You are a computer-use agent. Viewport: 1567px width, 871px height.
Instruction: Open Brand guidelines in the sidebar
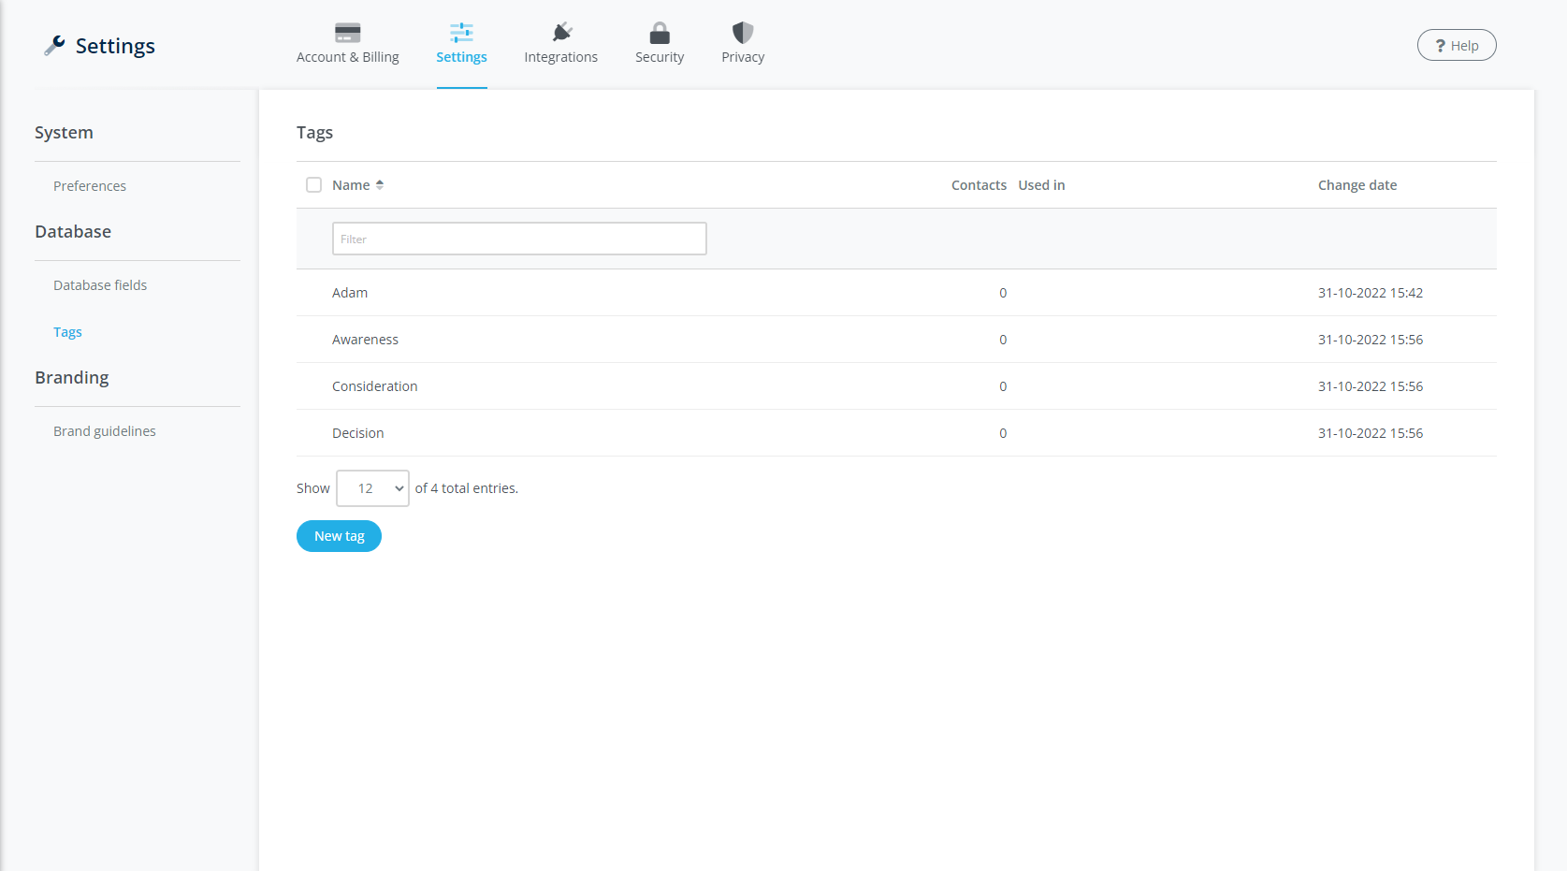[105, 431]
